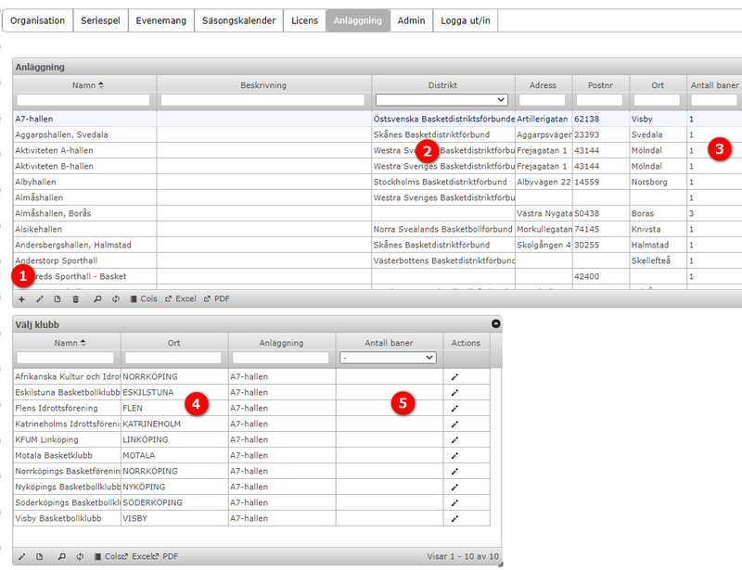Delete selected Anläggning with trash icon

(x=76, y=299)
